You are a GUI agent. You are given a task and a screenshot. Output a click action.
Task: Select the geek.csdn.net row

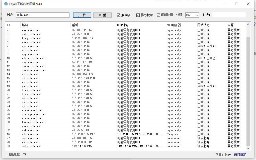click(x=126, y=126)
